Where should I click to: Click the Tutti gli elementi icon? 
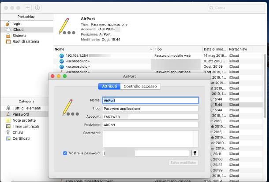pyautogui.click(x=8, y=108)
